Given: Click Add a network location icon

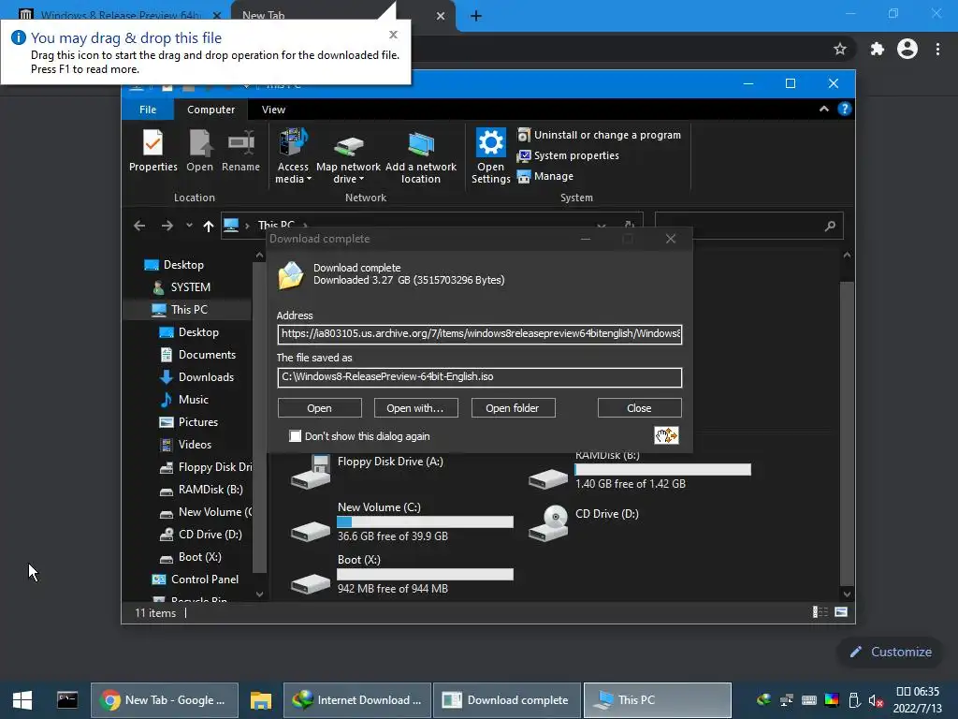Looking at the screenshot, I should click(421, 156).
